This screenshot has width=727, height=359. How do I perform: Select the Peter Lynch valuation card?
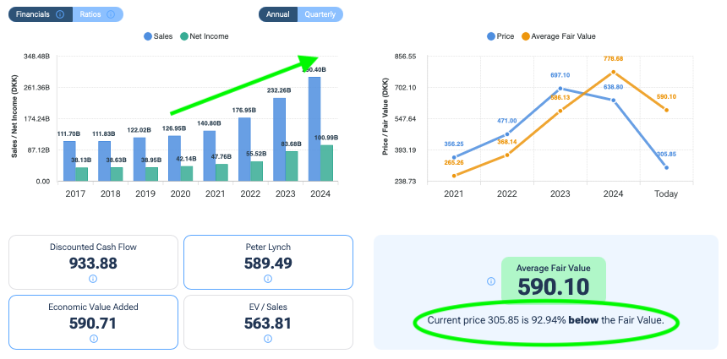click(x=268, y=264)
